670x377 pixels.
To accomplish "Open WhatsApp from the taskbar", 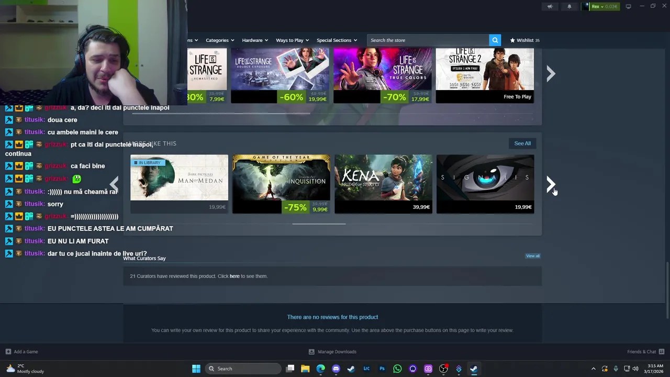I will [x=397, y=369].
